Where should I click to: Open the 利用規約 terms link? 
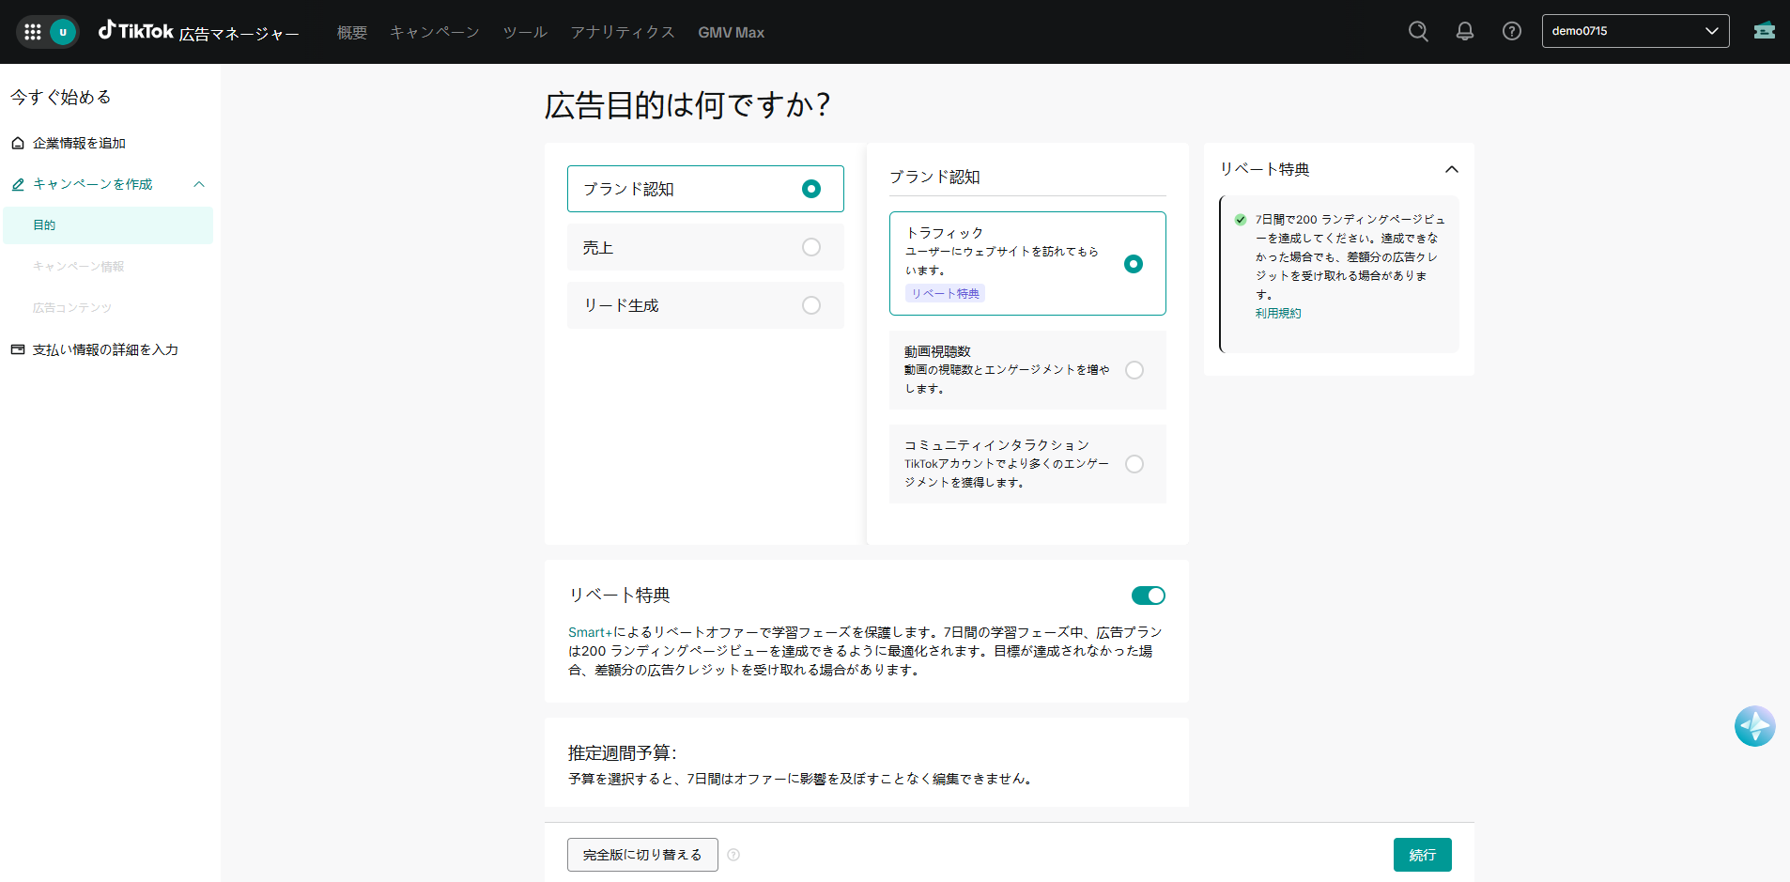pyautogui.click(x=1278, y=314)
